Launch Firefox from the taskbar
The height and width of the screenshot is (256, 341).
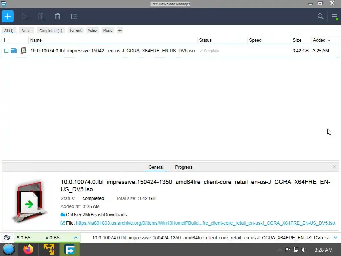click(x=28, y=249)
